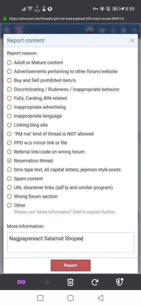Tap the recent apps square
The height and width of the screenshot is (306, 141).
40,298
